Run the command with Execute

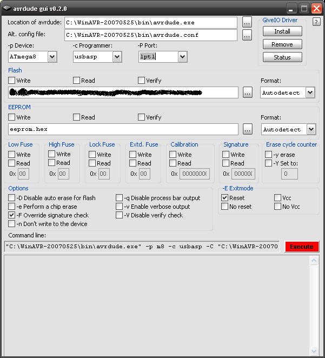coord(302,247)
